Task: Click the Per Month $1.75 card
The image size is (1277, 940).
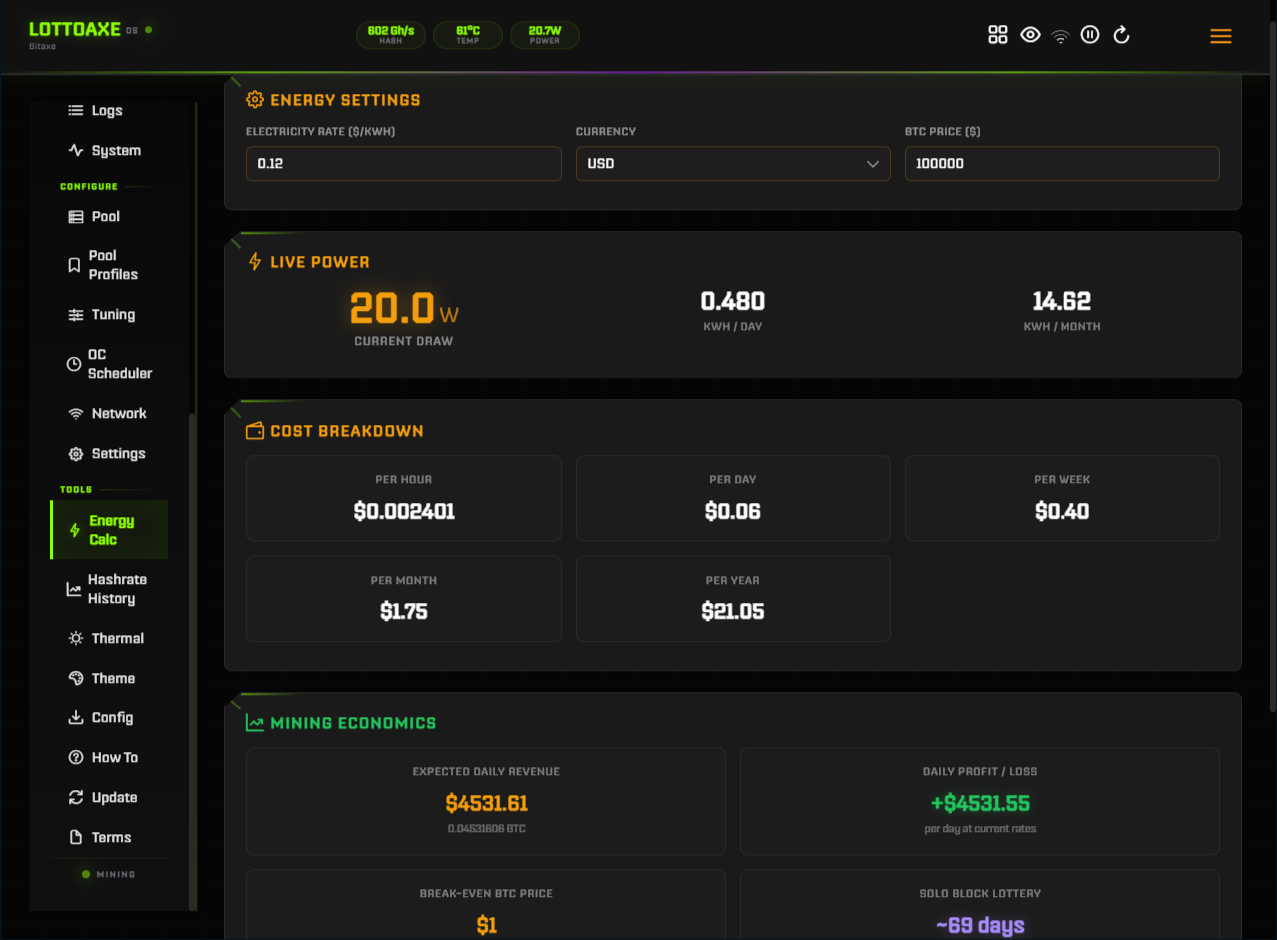Action: tap(404, 599)
